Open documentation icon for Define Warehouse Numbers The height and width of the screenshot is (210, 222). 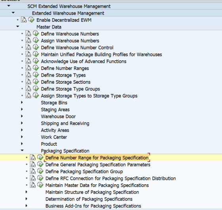click(28, 34)
